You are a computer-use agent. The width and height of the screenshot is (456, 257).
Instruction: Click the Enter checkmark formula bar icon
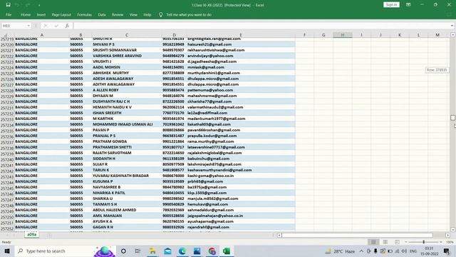click(x=56, y=26)
